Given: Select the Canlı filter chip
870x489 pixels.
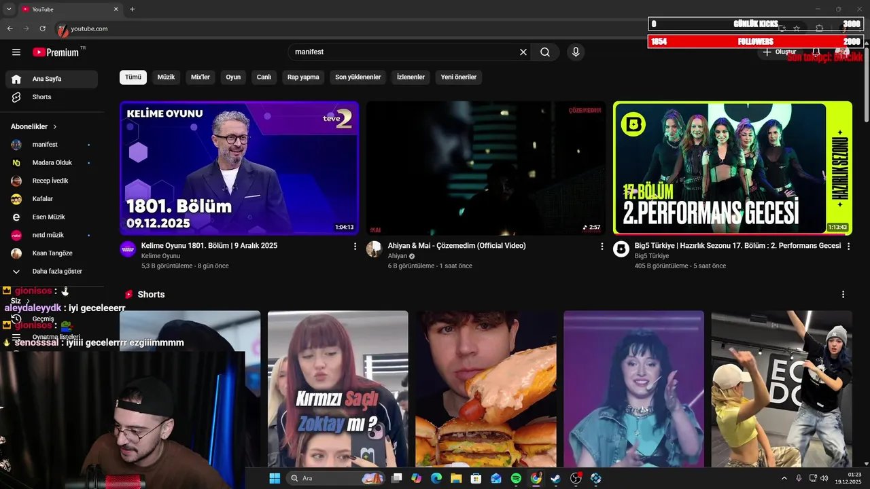Looking at the screenshot, I should click(x=264, y=77).
